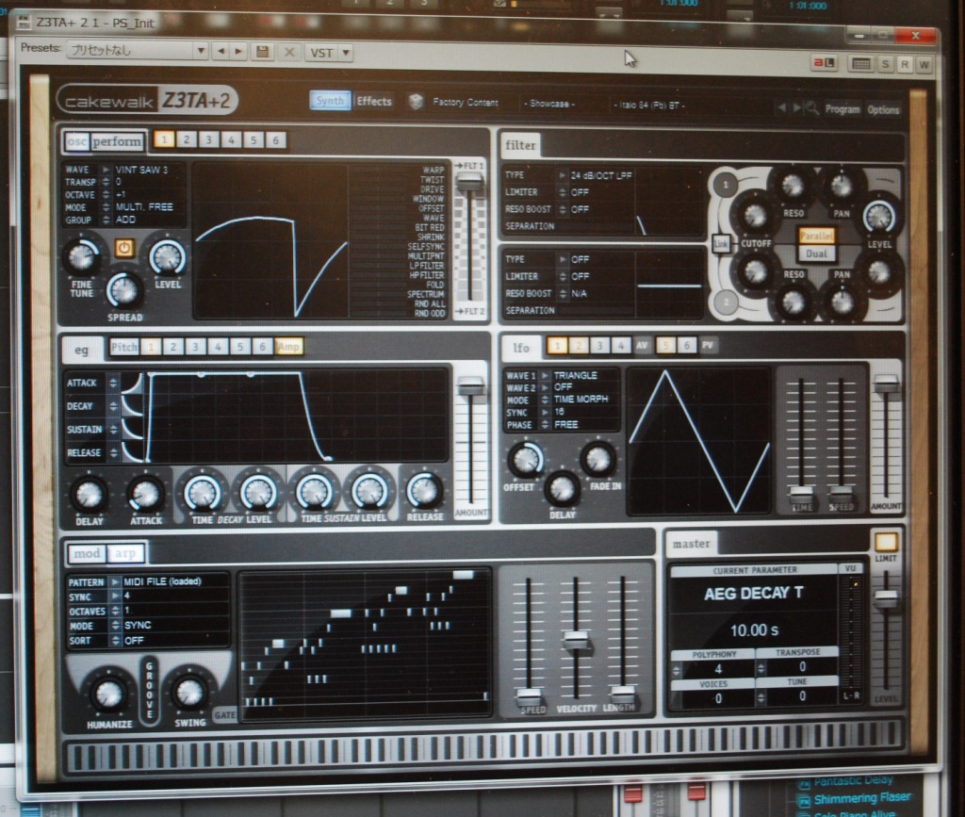Click the Fine Tune knob
965x817 pixels.
tap(82, 257)
